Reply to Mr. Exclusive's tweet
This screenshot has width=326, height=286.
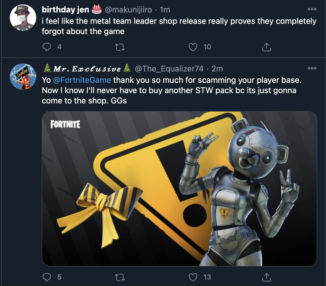pyautogui.click(x=47, y=277)
